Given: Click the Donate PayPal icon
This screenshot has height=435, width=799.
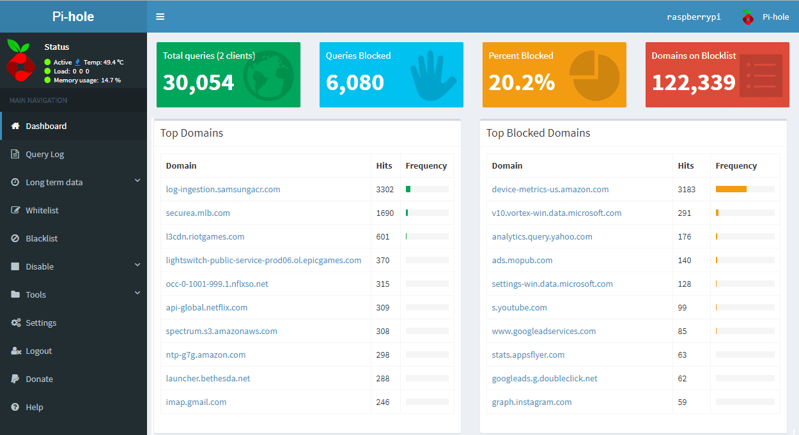Looking at the screenshot, I should (15, 379).
